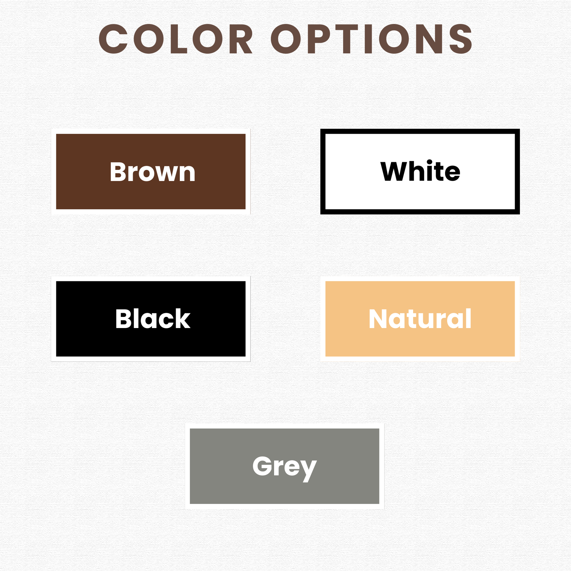
Task: Select the Brown color swatch
Action: [151, 171]
